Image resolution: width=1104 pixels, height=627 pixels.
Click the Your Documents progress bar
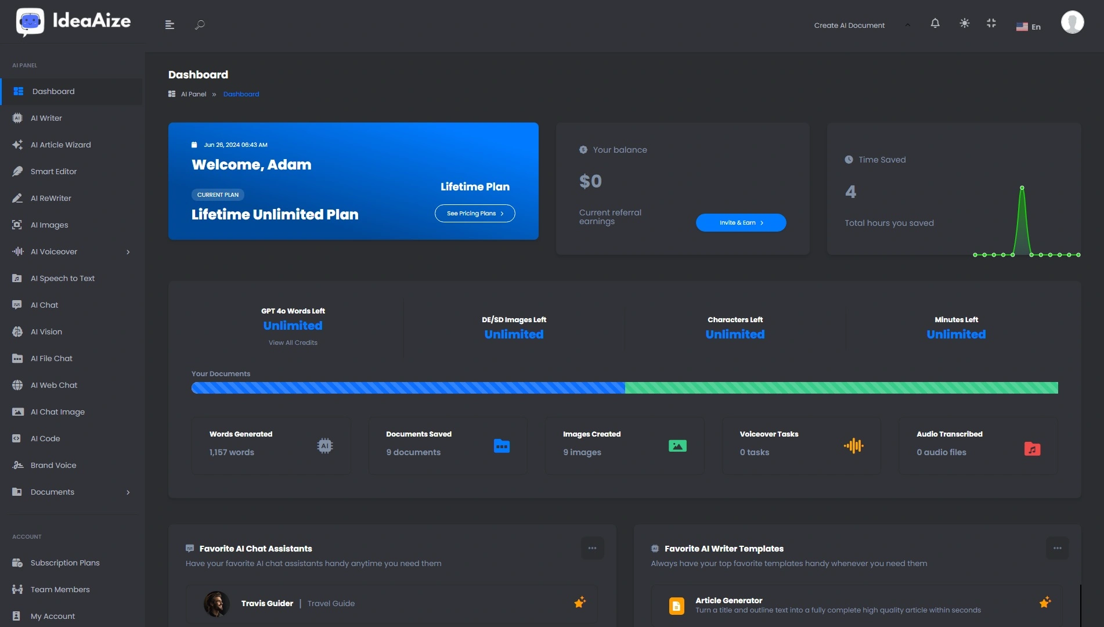(625, 387)
